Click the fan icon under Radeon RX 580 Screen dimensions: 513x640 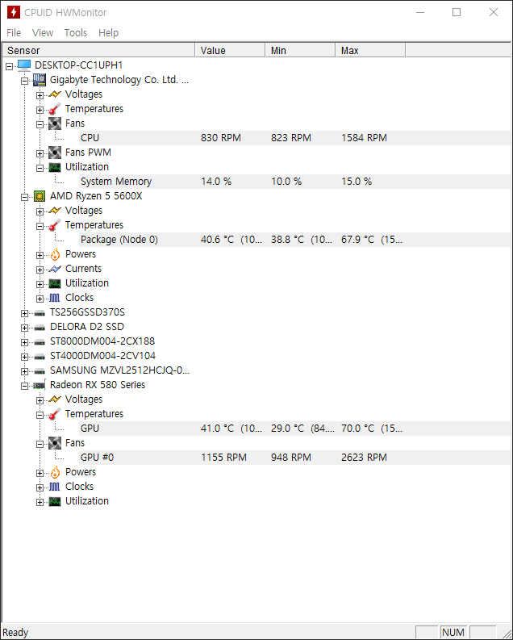pos(55,443)
